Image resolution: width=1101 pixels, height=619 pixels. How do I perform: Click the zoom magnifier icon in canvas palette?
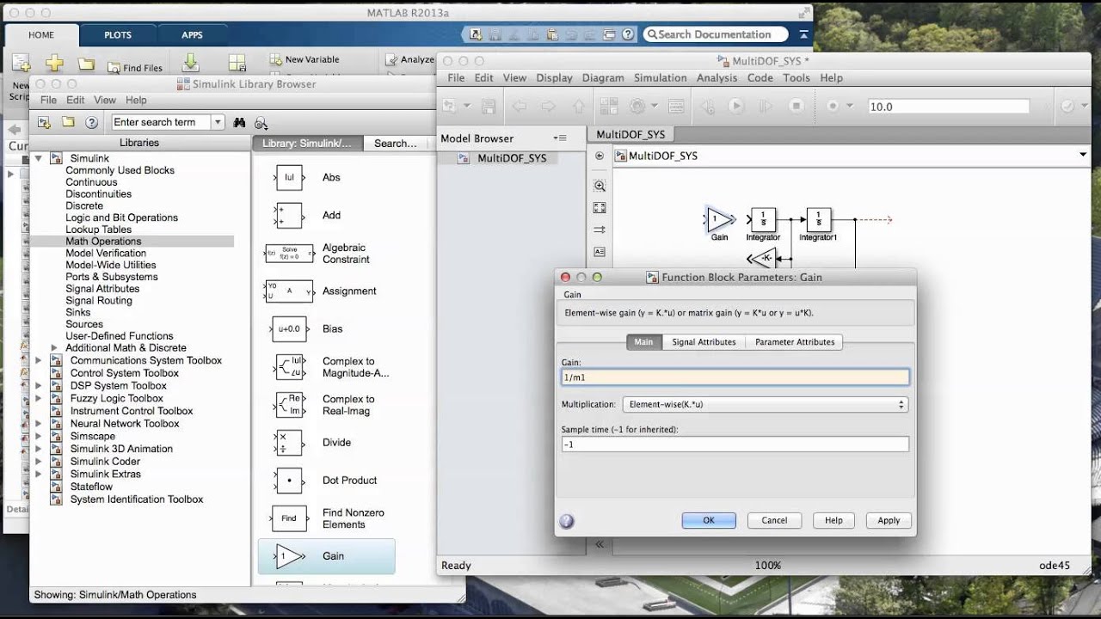click(600, 186)
